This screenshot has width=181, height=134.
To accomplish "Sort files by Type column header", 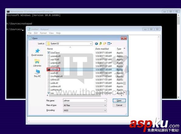I will coord(119,49).
